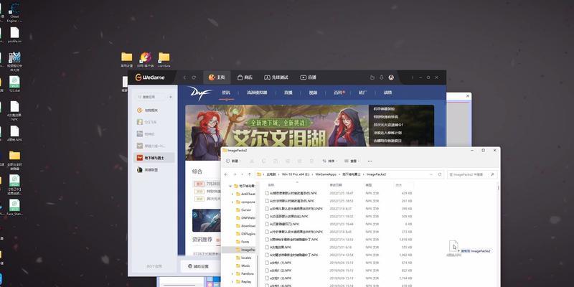Expand AntiCheat folder in tree
This screenshot has height=287, width=574.
click(232, 194)
